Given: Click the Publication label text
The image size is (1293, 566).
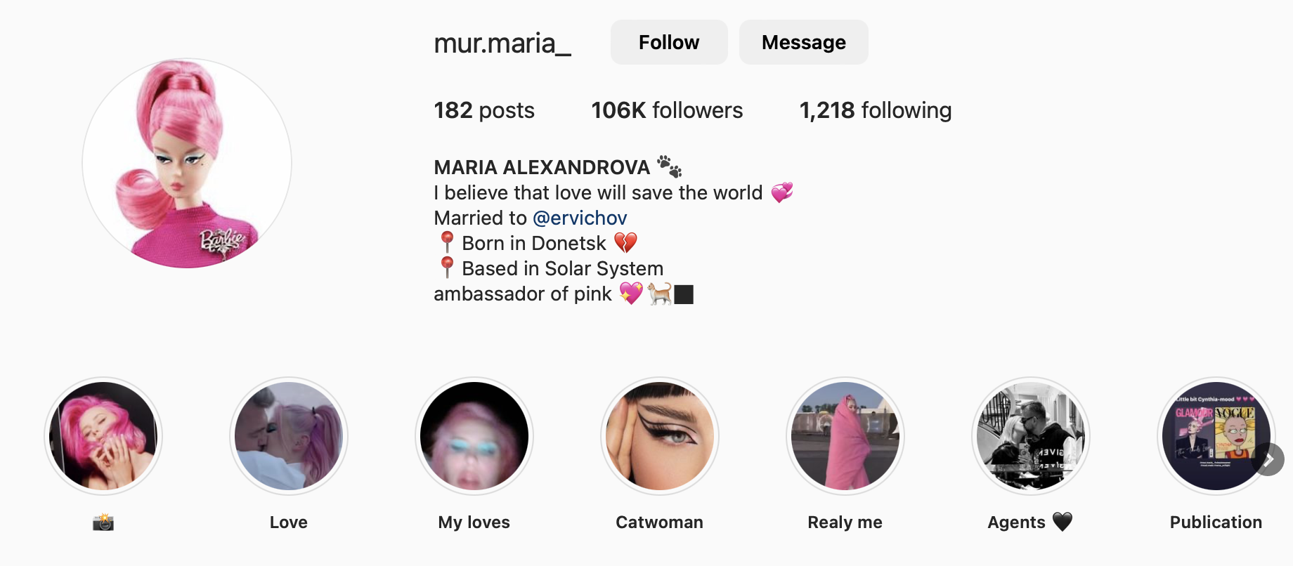Looking at the screenshot, I should (1216, 522).
